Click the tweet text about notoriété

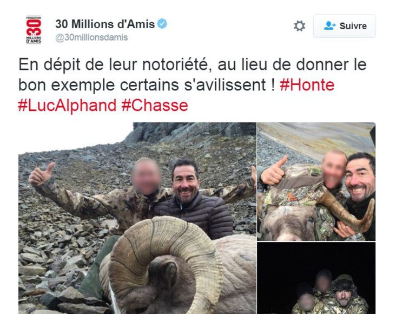(192, 75)
